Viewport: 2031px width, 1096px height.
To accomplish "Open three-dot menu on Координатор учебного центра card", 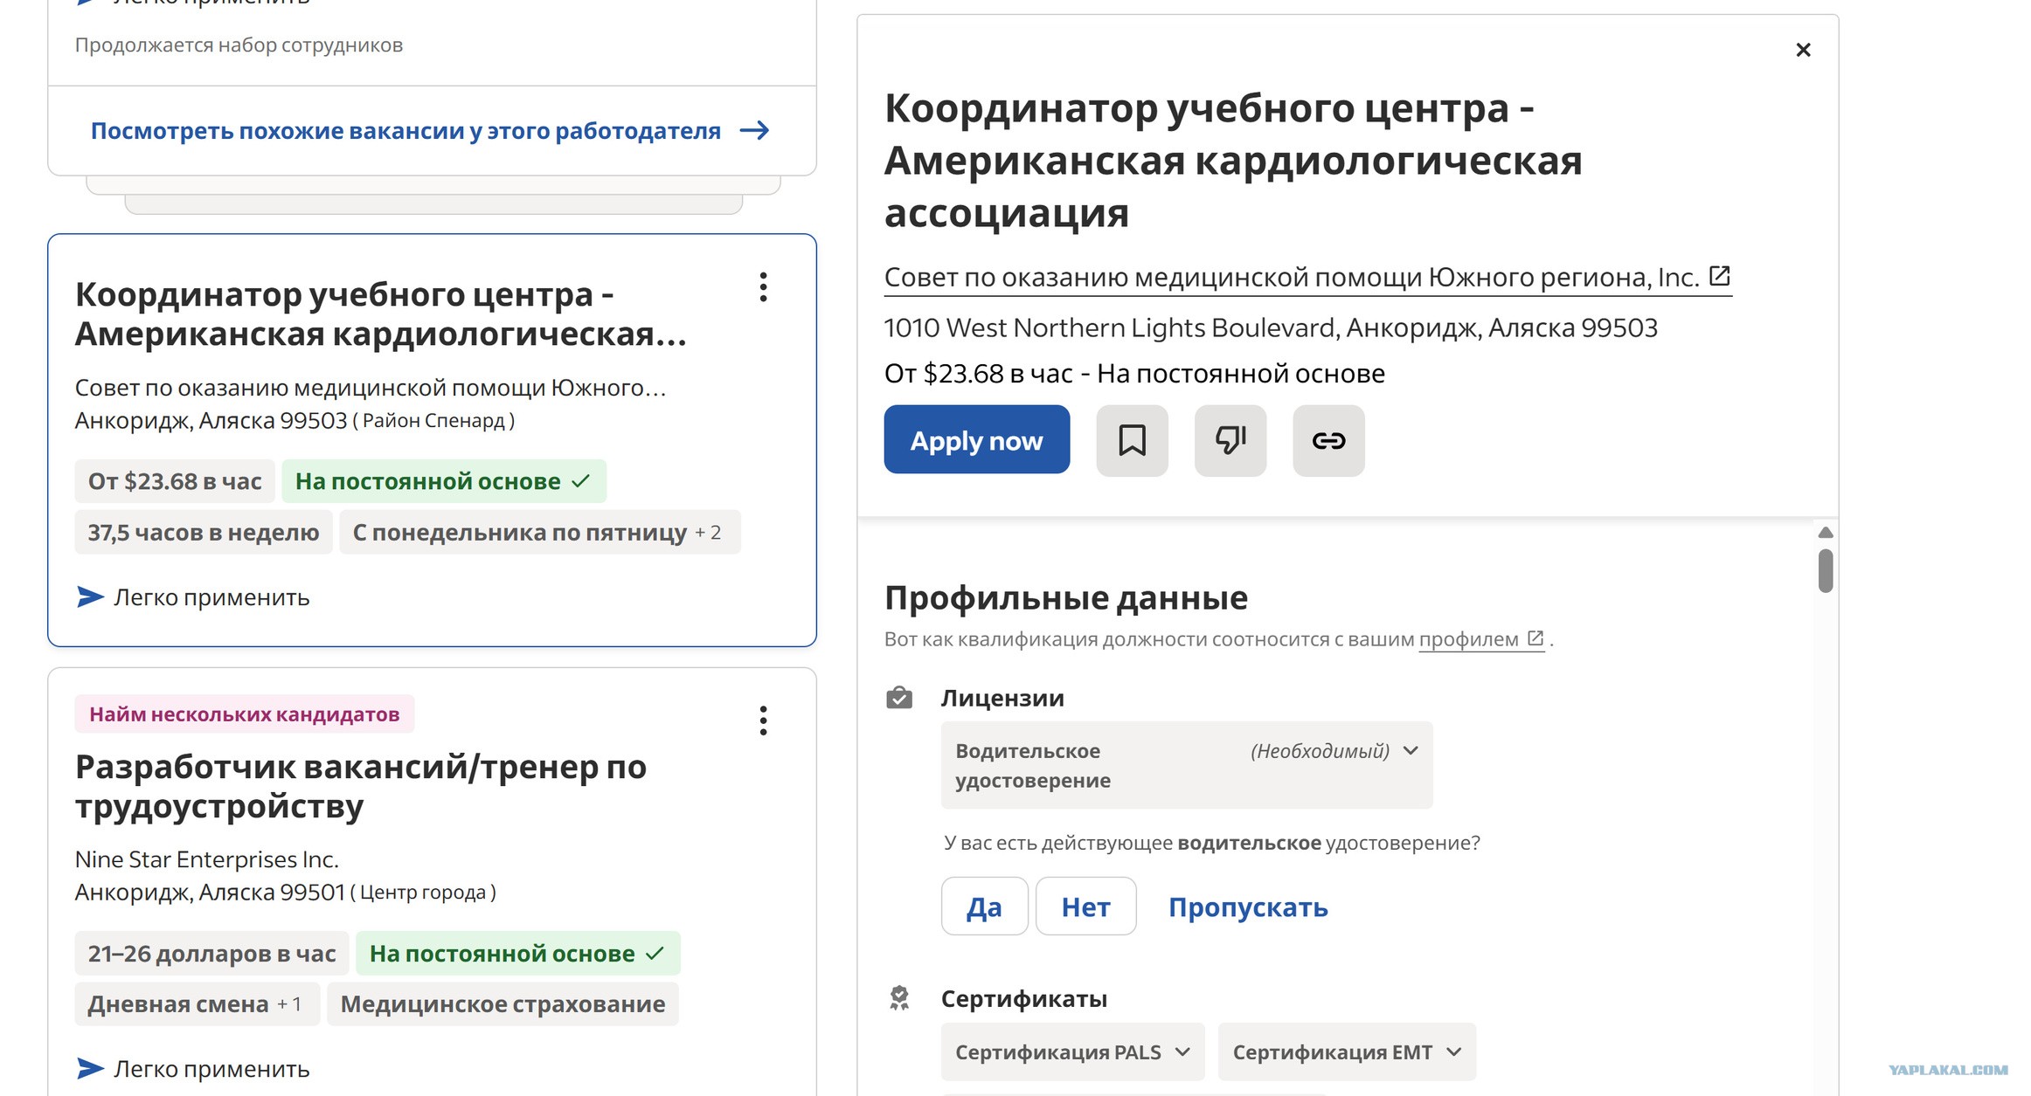I will pyautogui.click(x=763, y=287).
